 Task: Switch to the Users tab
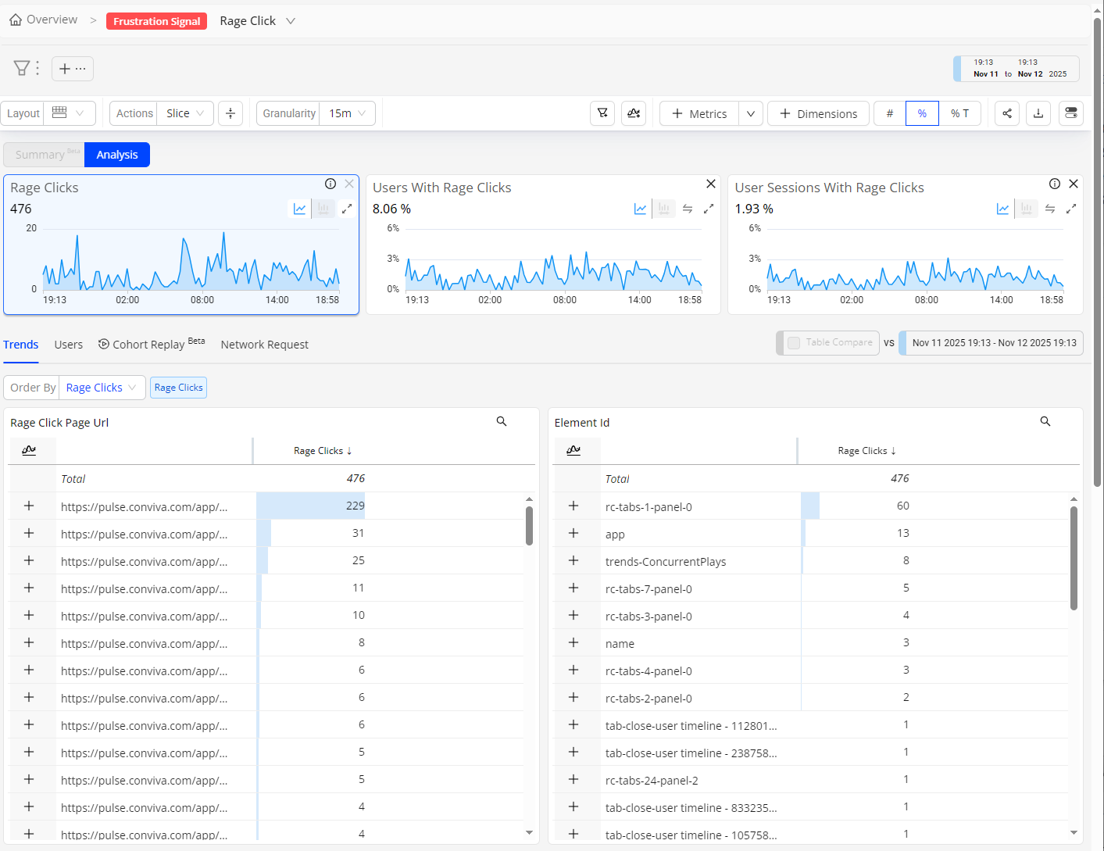tap(68, 345)
